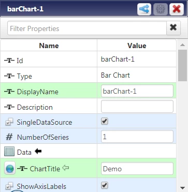Focus the Filter Properties search box
Screen dimensions: 188x192
tap(87, 28)
